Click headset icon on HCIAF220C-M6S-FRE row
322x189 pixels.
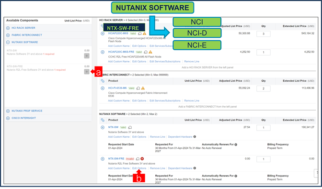[x=146, y=52]
